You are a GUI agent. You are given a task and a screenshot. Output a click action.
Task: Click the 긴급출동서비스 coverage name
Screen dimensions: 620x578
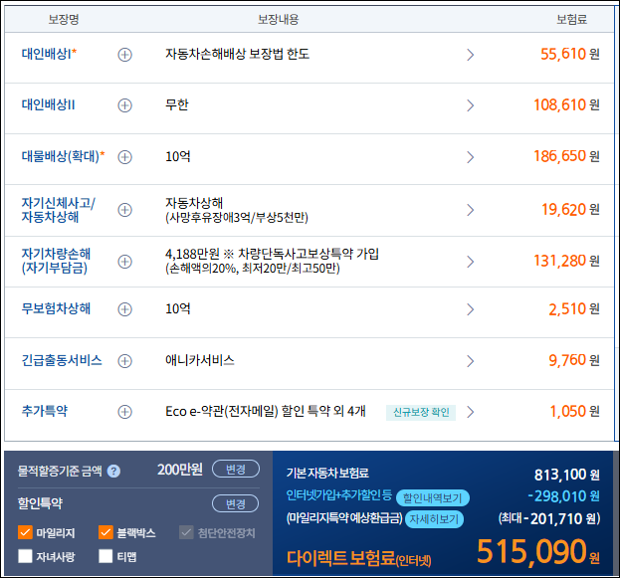62,360
